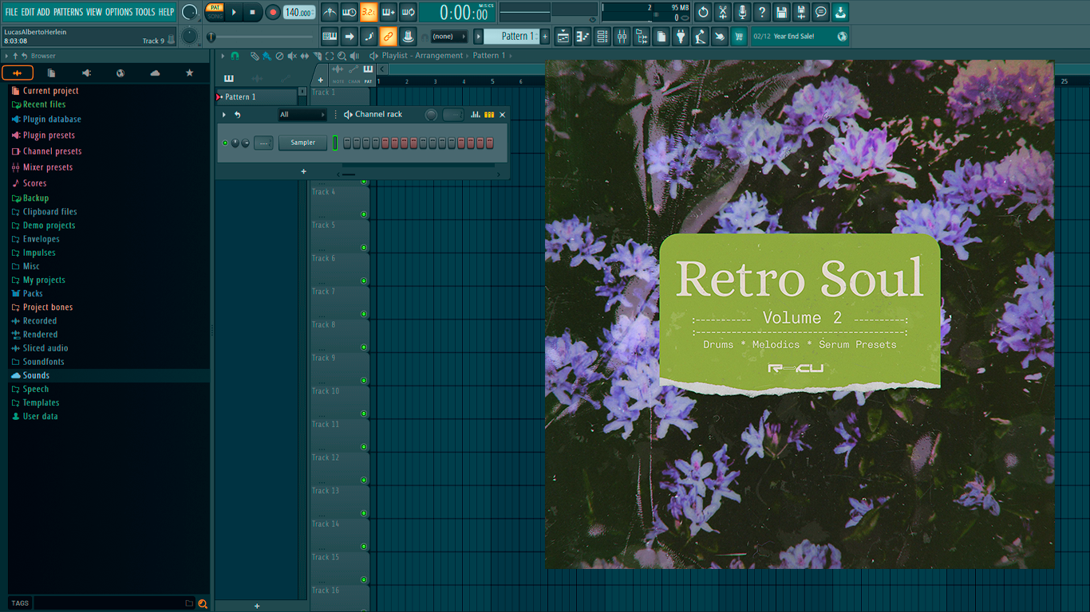Click the download content library icon

click(x=840, y=12)
